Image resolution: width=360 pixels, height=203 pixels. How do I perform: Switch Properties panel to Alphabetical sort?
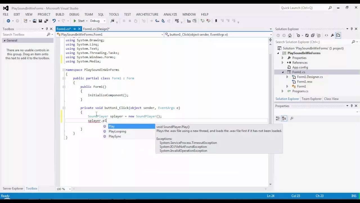click(x=284, y=118)
